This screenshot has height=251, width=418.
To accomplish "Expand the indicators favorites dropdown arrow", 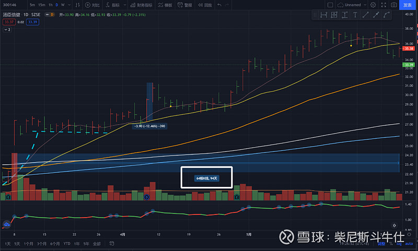I will click(124, 5).
